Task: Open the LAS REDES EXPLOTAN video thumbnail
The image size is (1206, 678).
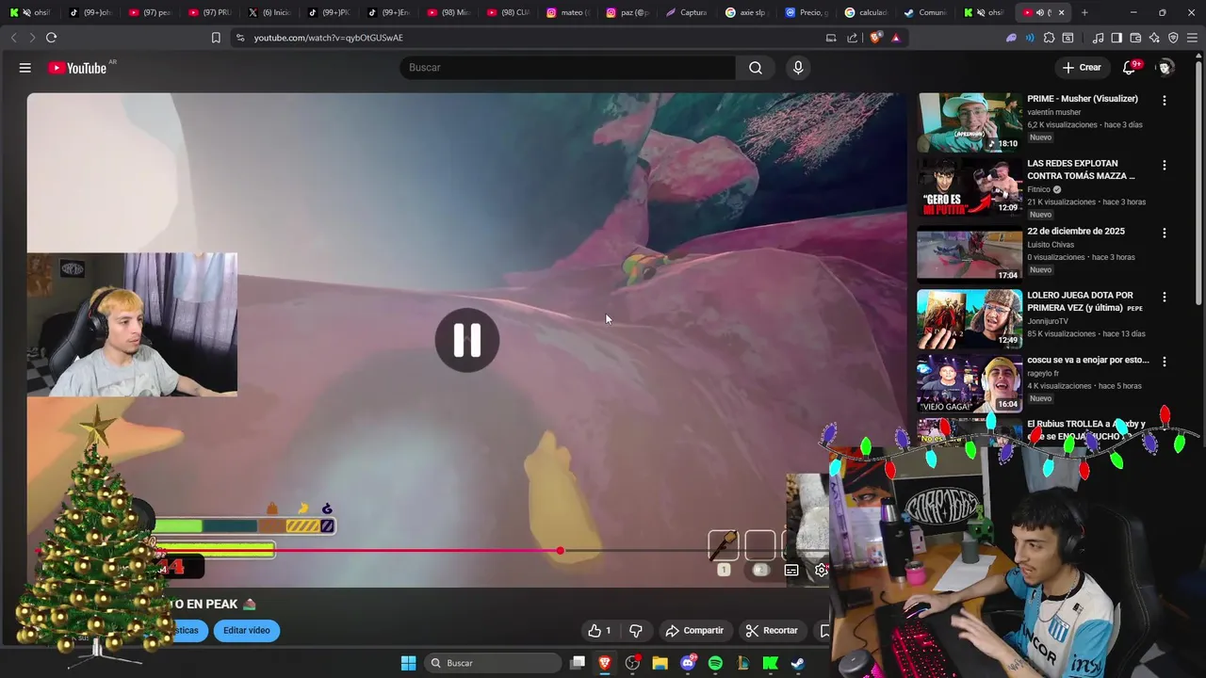Action: tap(970, 187)
